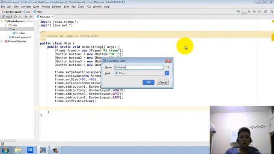Click the Make Project build icon

[x=238, y=12]
